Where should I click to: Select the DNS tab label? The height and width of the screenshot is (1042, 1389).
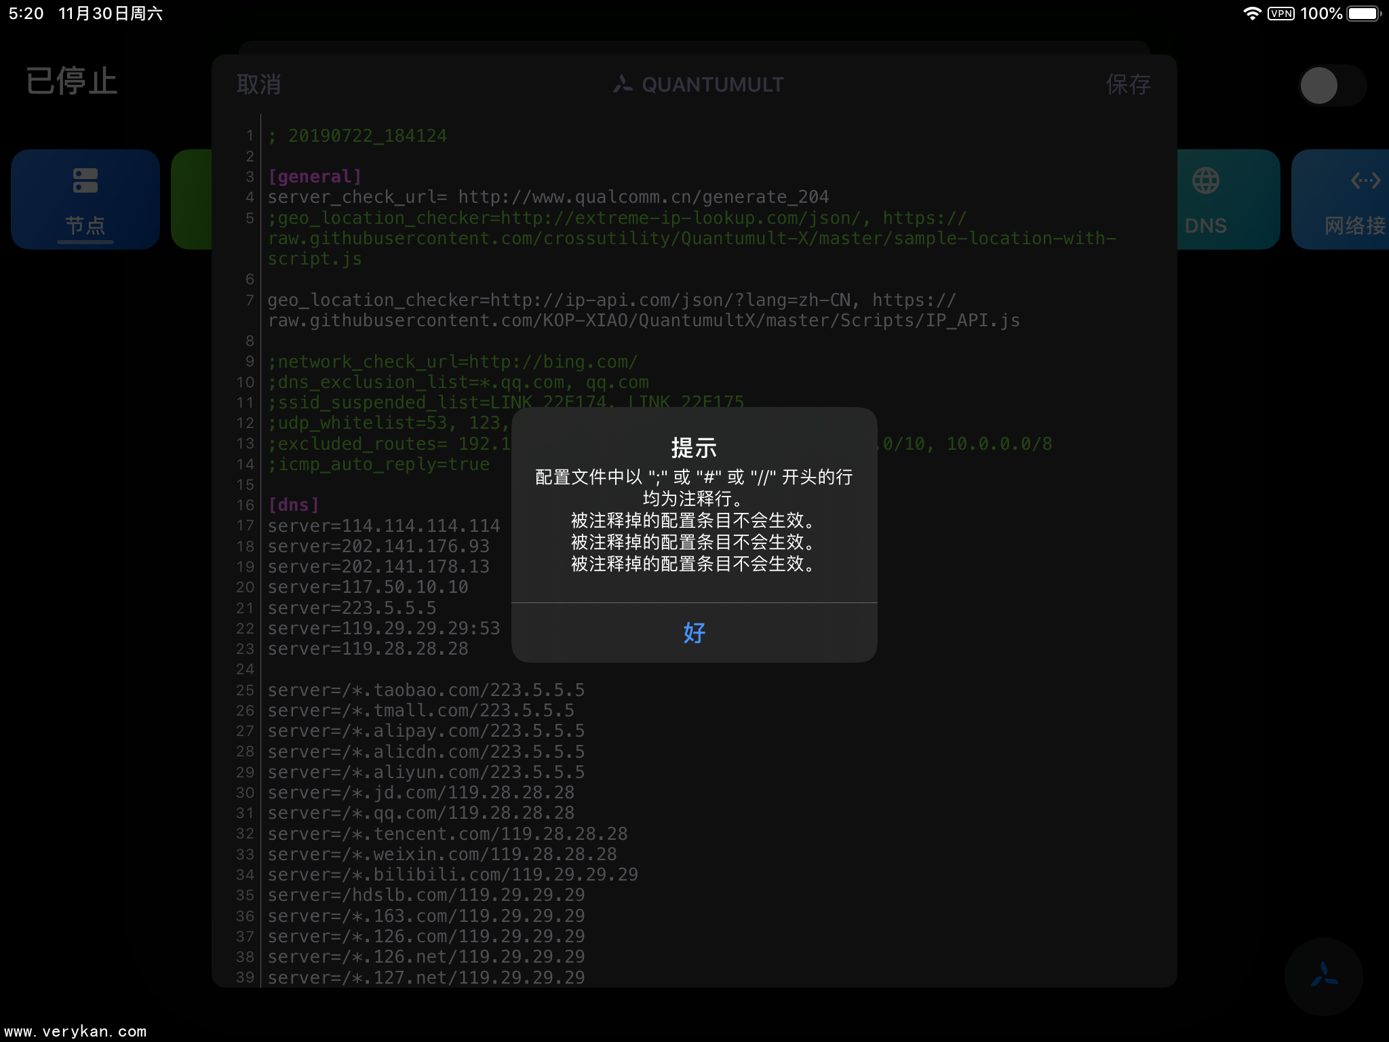(x=1205, y=225)
